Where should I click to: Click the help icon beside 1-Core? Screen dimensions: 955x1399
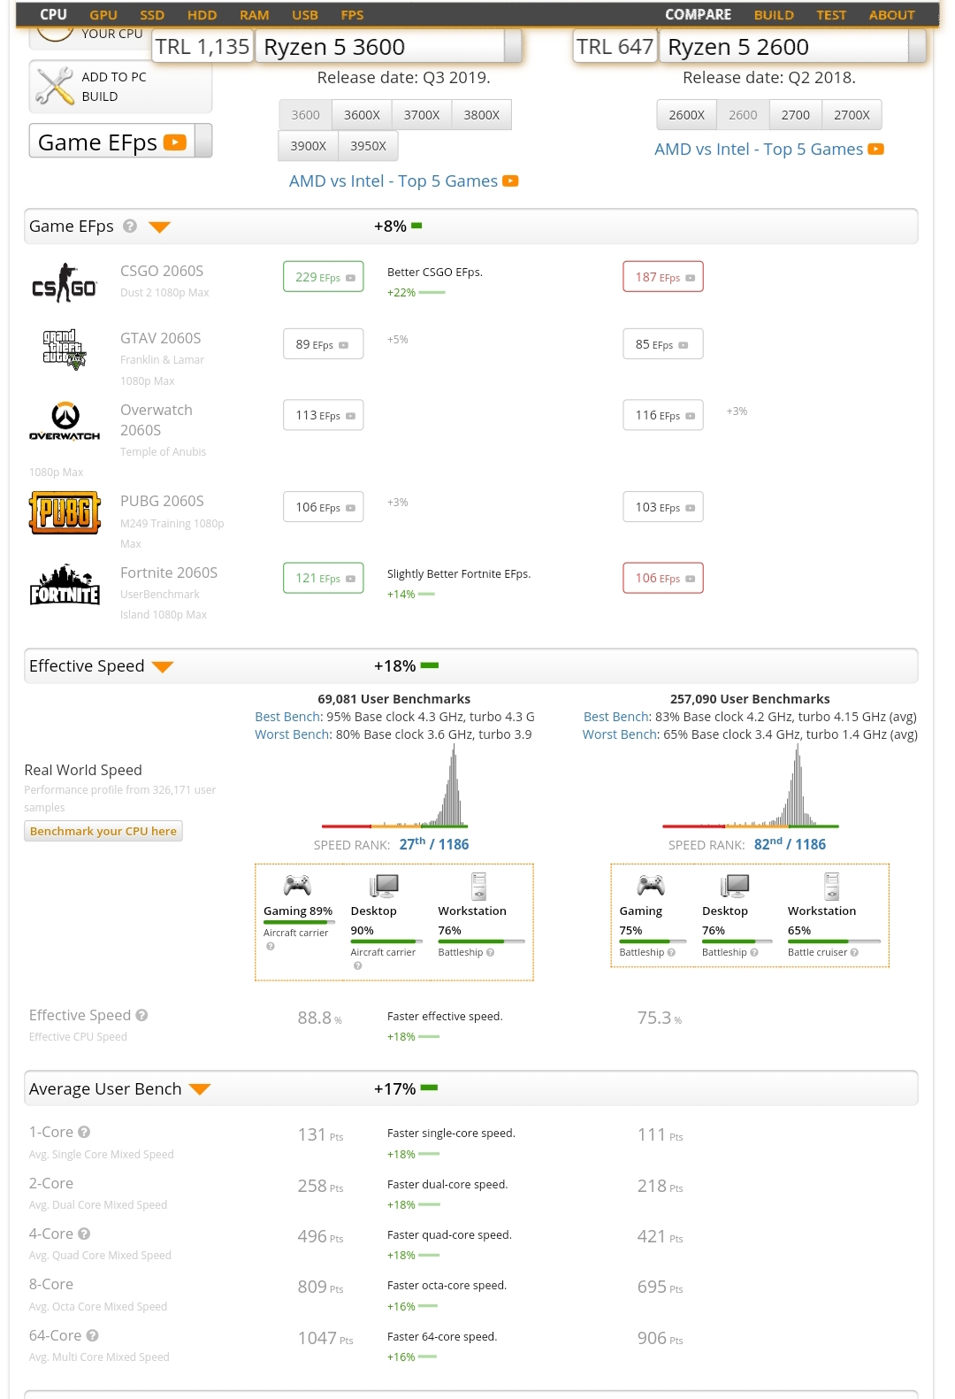tap(84, 1132)
